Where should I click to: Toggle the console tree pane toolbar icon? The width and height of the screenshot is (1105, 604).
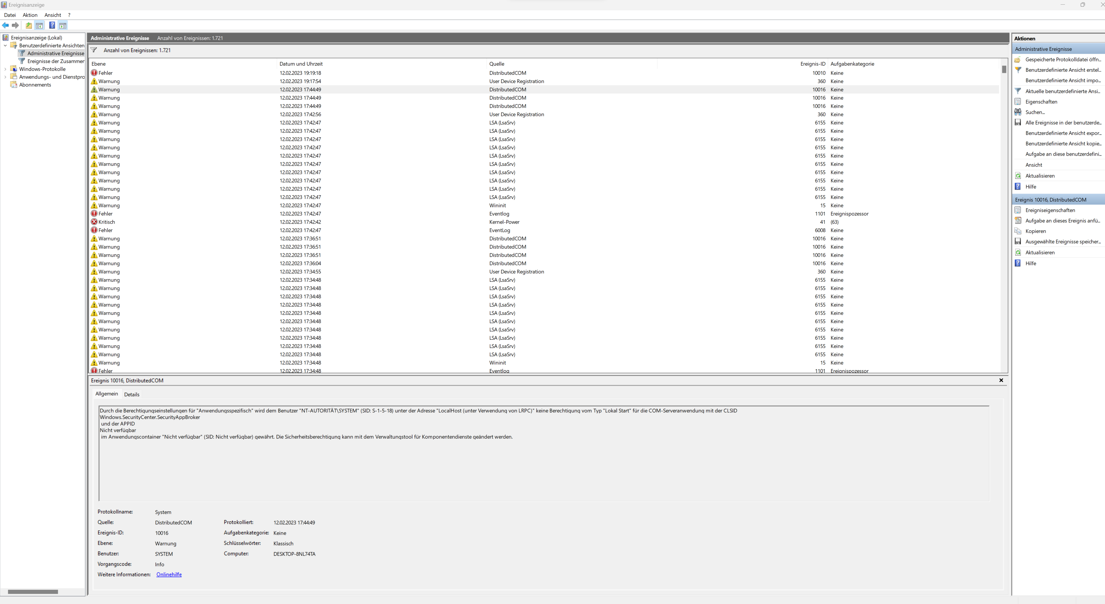click(39, 25)
